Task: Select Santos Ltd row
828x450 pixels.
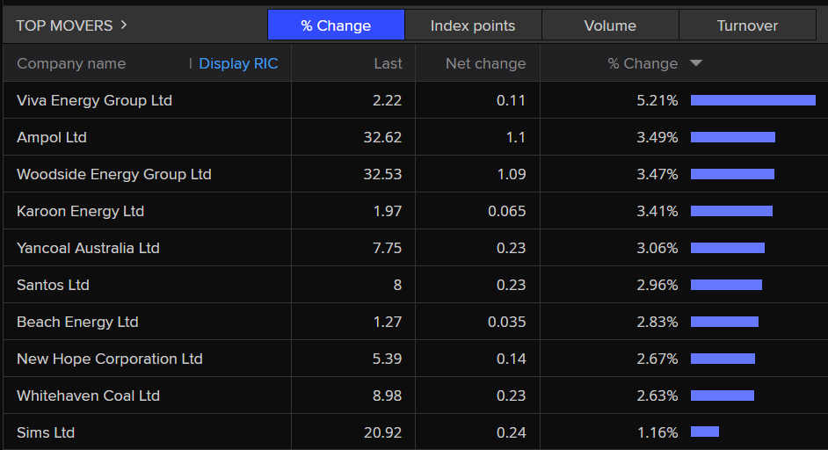Action: [53, 285]
